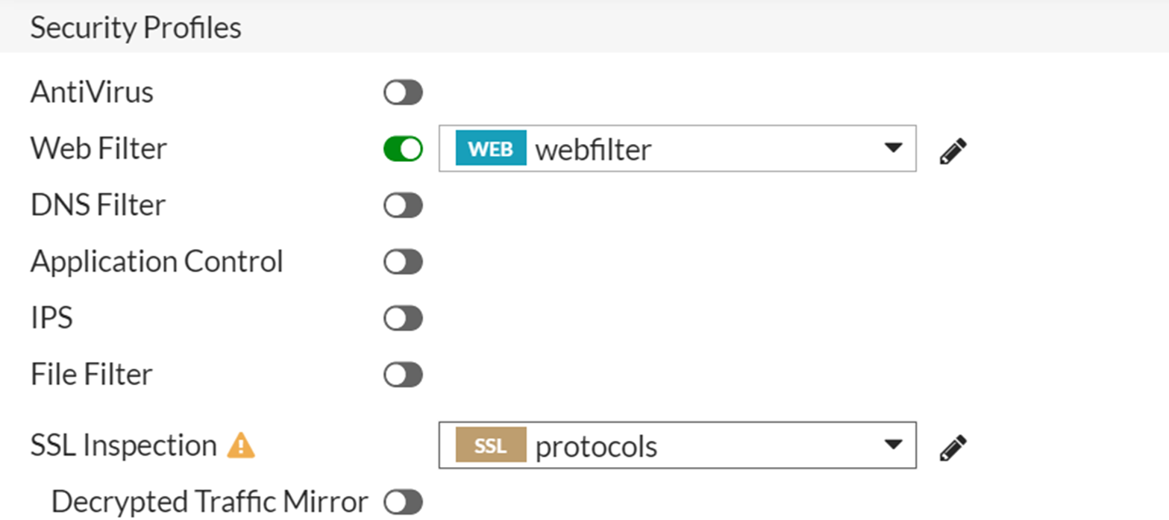
Task: Turn on the DNS Filter switch
Action: (403, 205)
